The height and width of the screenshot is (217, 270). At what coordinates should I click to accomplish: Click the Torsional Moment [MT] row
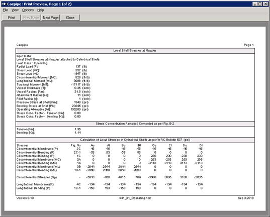(x=53, y=84)
